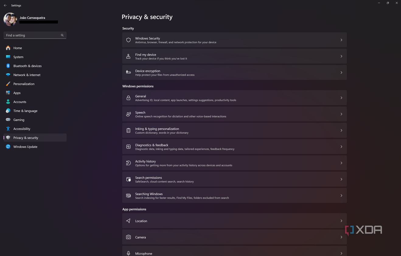
Task: Select Bluetooth & devices category
Action: [x=35, y=66]
